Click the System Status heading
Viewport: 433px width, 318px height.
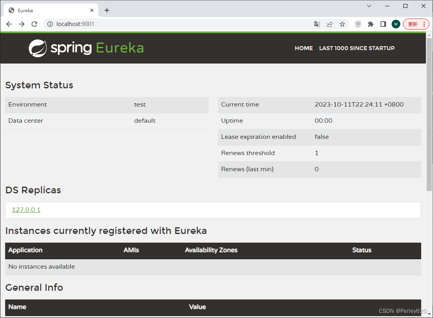39,85
